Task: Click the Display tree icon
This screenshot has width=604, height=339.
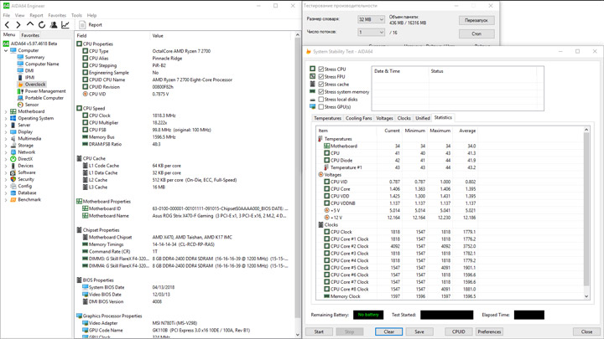Action: (x=13, y=132)
